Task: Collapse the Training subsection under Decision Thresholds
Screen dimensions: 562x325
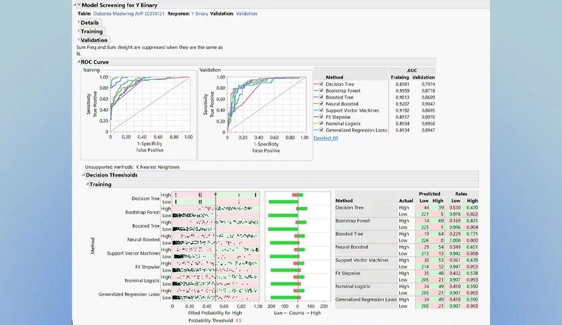Action: (87, 185)
